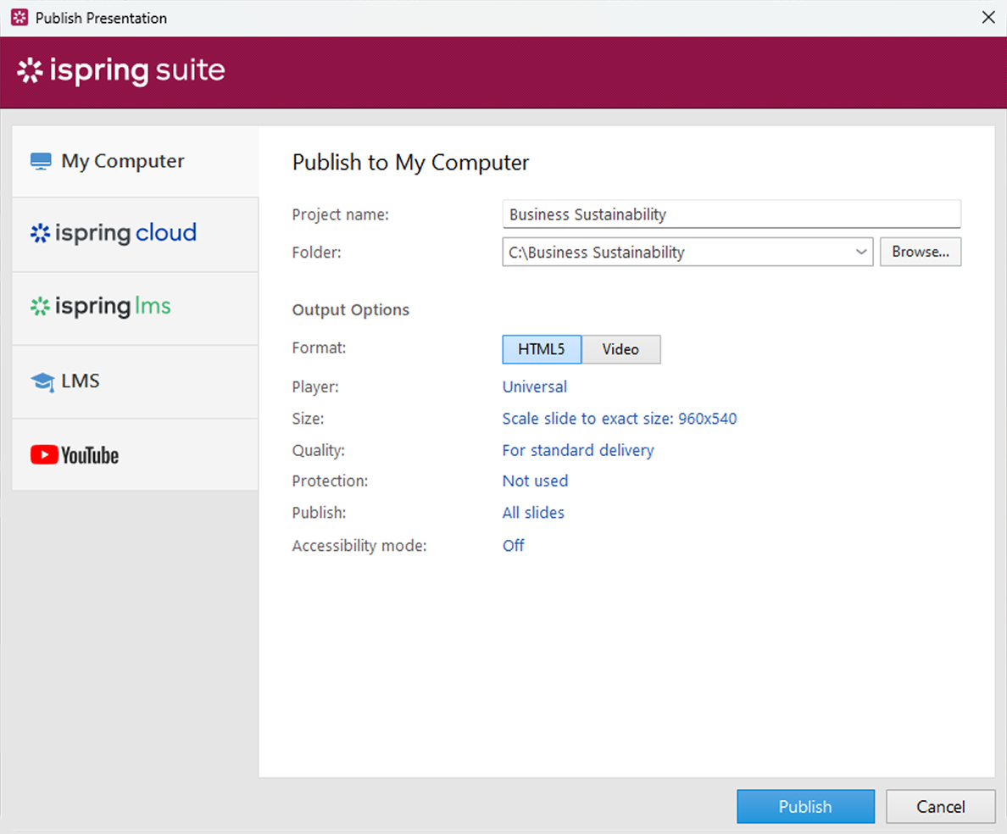Click the My Computer monitor icon
The image size is (1007, 834).
(40, 160)
